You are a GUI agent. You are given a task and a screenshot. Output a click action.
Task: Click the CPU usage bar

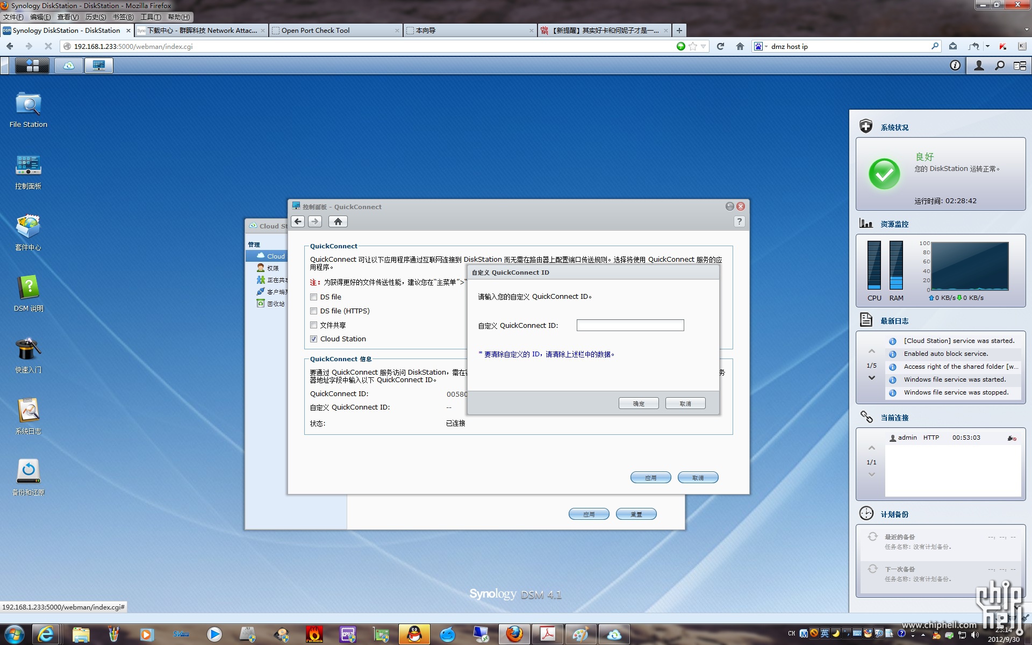[x=875, y=265]
